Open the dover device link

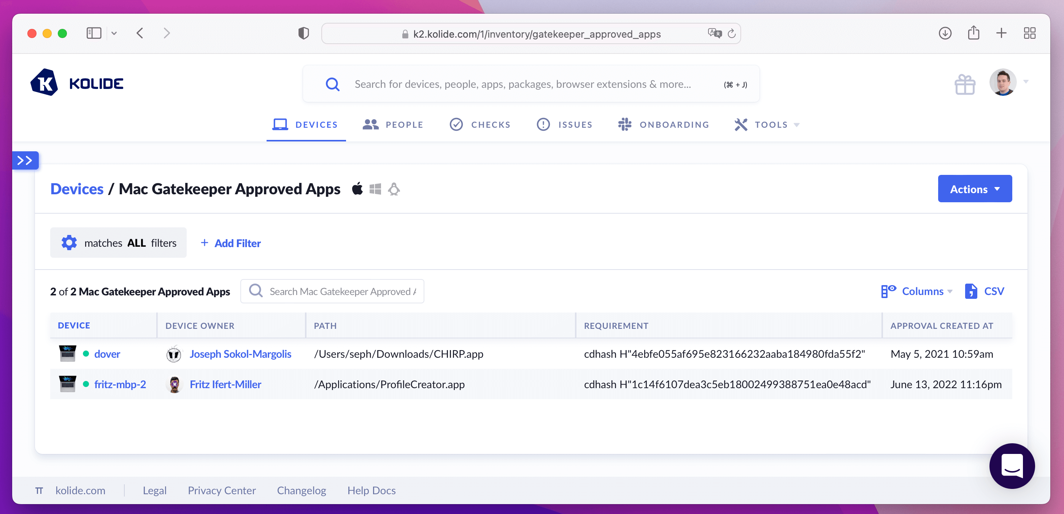pos(107,354)
